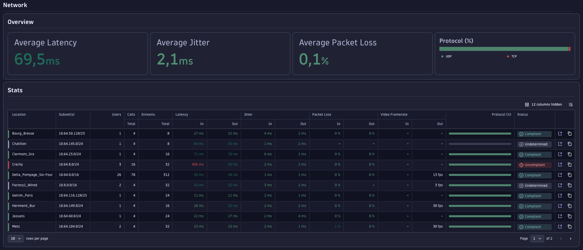Go to the next page of stats
This screenshot has height=250, width=583.
[570, 238]
